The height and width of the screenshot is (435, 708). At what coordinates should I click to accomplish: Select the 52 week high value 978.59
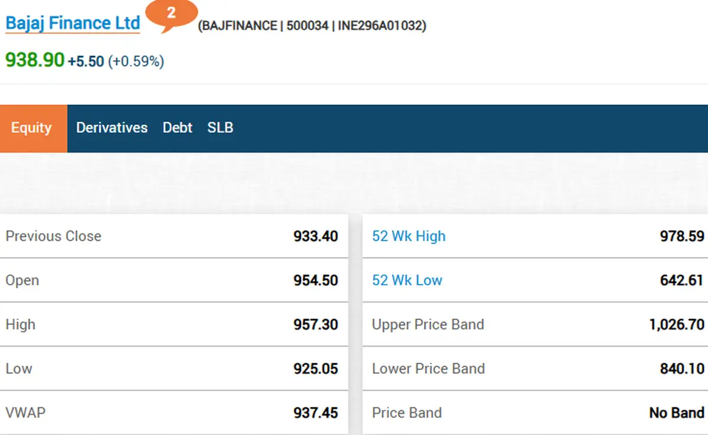click(682, 236)
